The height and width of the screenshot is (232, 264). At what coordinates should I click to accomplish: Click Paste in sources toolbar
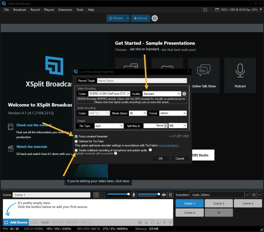(45, 222)
